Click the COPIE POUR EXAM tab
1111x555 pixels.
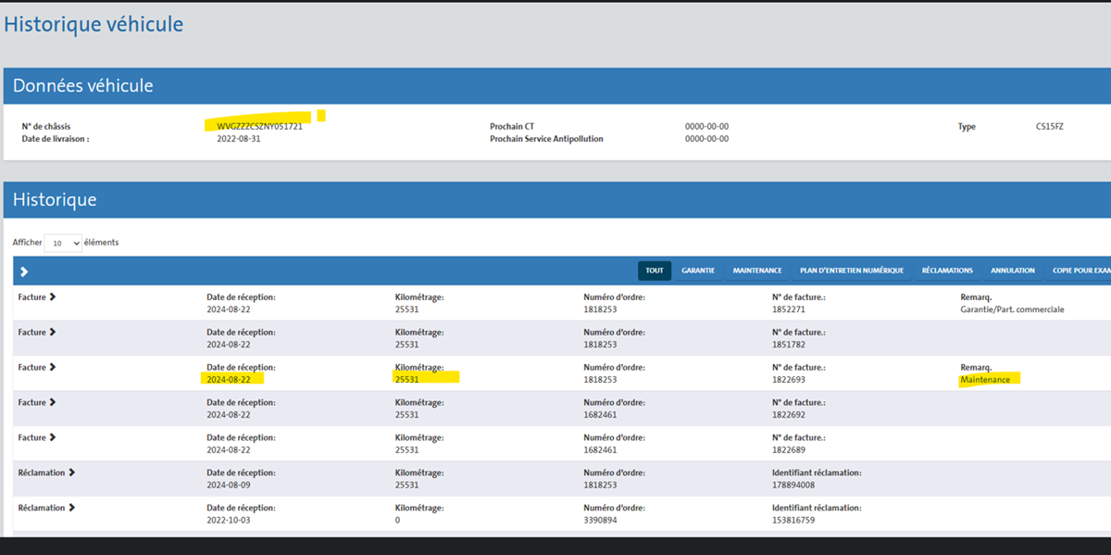1080,271
